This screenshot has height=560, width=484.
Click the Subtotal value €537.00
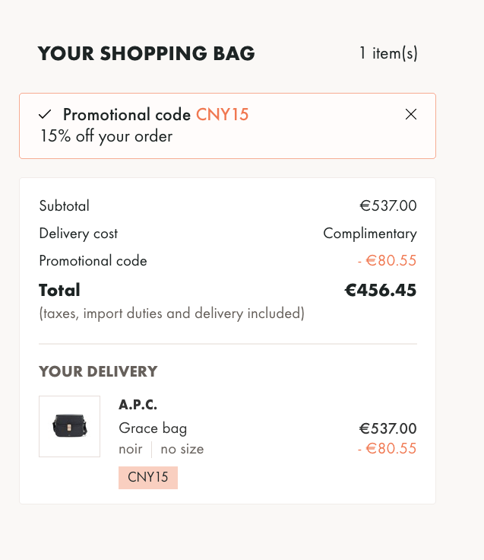point(388,205)
